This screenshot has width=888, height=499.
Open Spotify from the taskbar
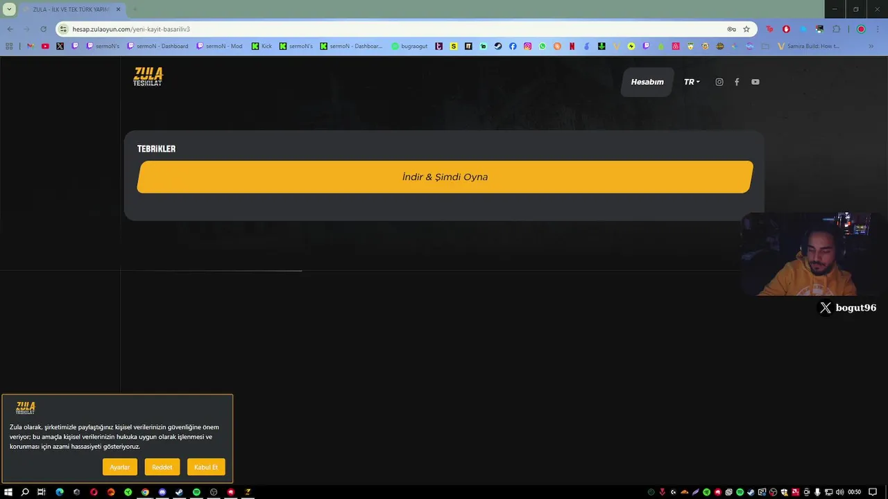196,492
